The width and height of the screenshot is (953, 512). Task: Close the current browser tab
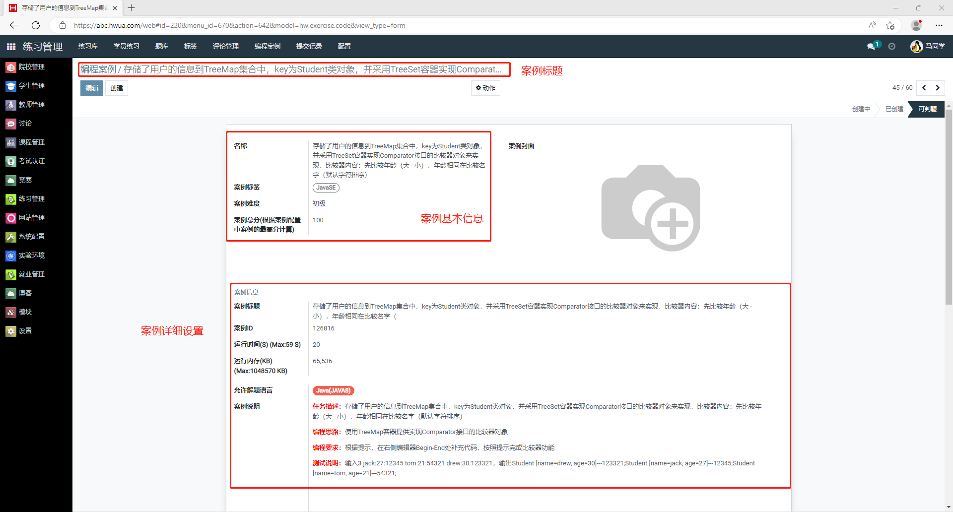[115, 8]
